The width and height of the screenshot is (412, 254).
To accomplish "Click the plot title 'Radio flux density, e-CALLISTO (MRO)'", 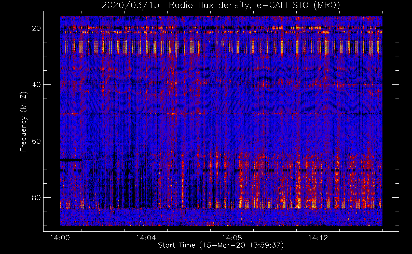I will point(254,5).
